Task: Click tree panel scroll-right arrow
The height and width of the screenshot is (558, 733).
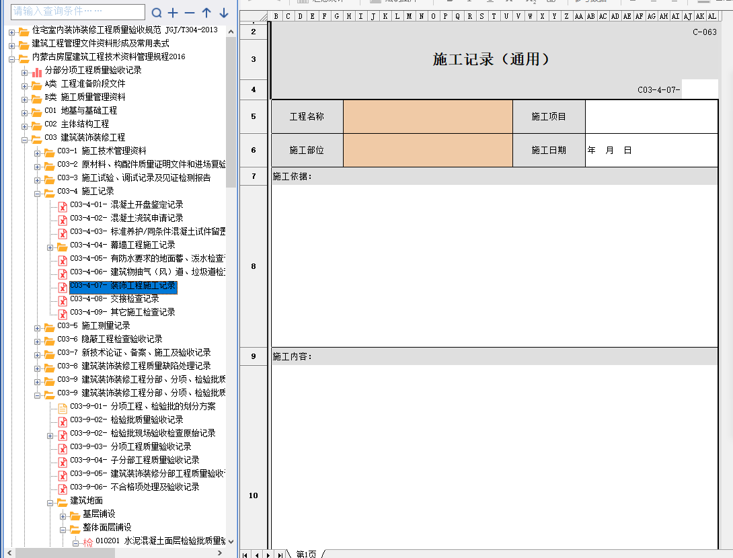Action: tap(220, 553)
